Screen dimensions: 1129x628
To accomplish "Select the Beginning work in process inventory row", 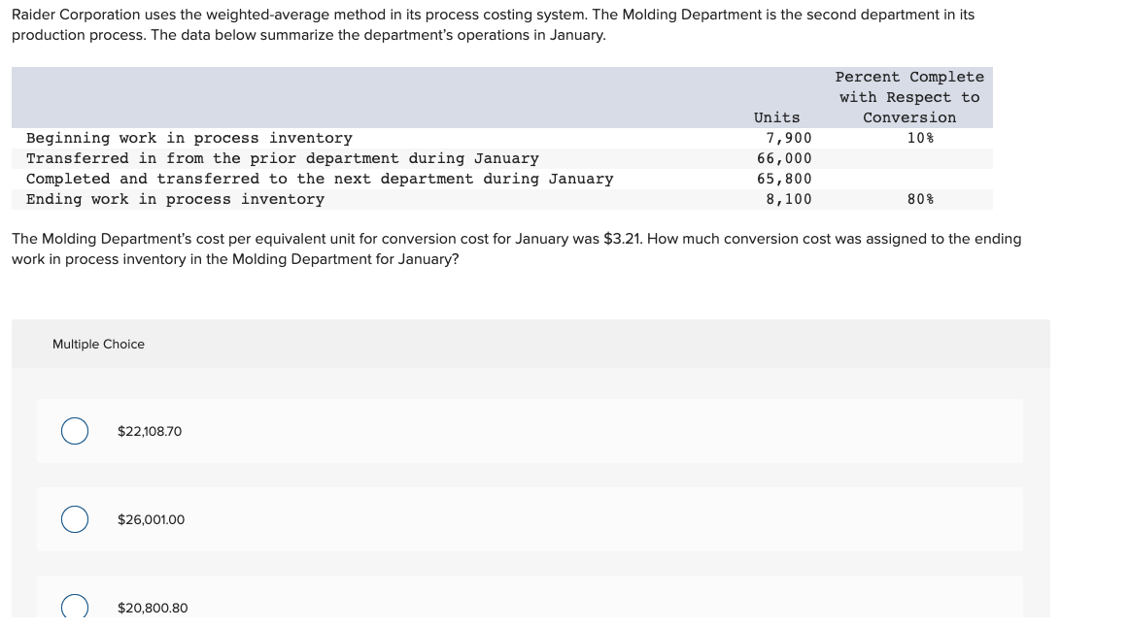I will coord(189,138).
